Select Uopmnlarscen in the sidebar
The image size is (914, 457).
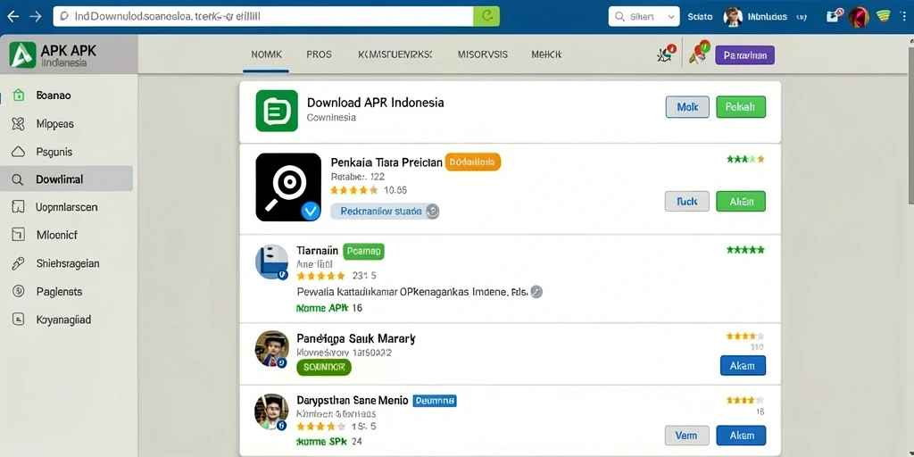[x=66, y=207]
